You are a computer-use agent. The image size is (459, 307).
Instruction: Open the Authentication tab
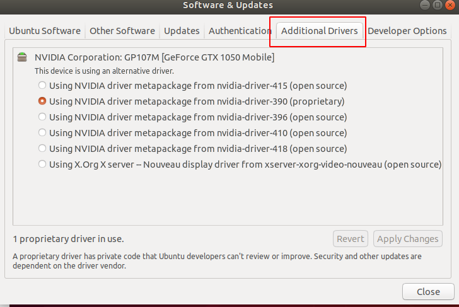240,30
